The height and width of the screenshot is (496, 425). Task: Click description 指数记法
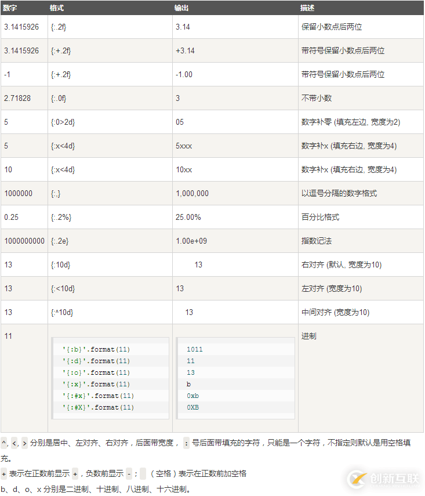coord(317,241)
